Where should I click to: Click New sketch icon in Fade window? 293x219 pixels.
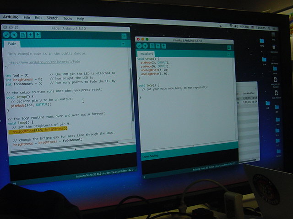tap(23, 35)
